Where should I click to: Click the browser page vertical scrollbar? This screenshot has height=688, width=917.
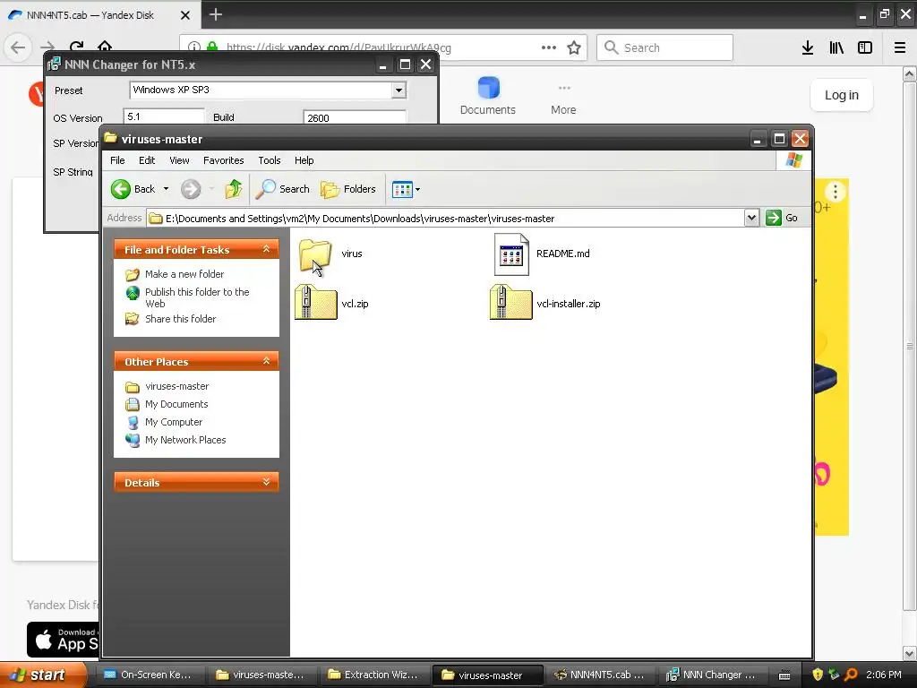pos(910,345)
